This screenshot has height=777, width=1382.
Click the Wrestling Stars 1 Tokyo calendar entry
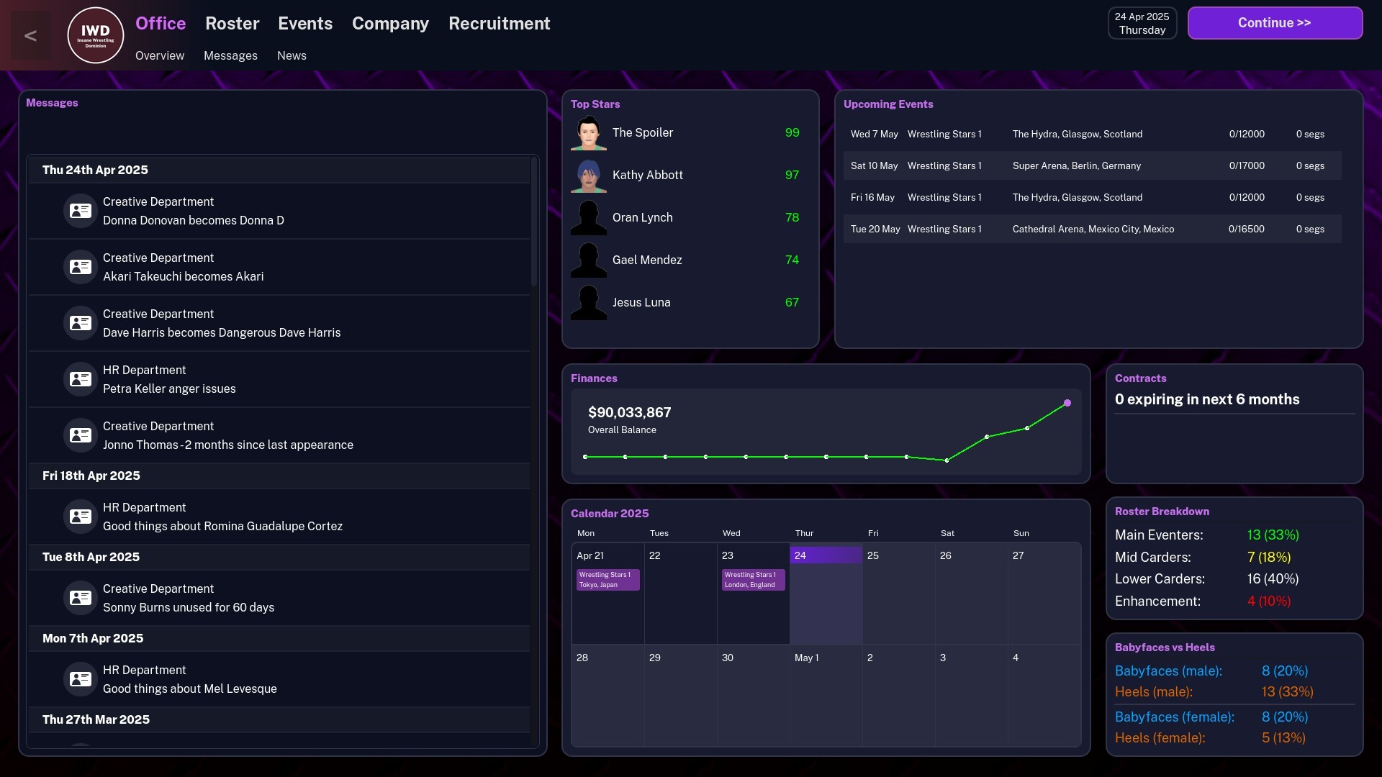607,578
